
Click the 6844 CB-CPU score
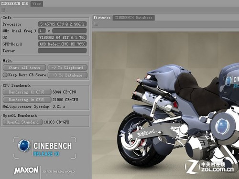pos(64,92)
